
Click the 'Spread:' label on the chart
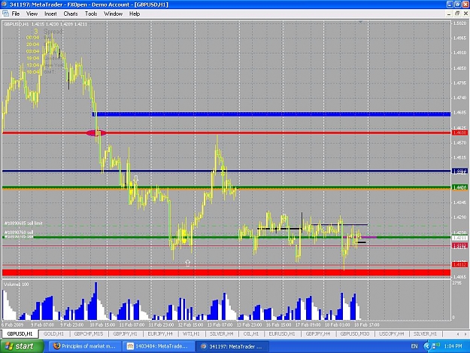(53, 31)
